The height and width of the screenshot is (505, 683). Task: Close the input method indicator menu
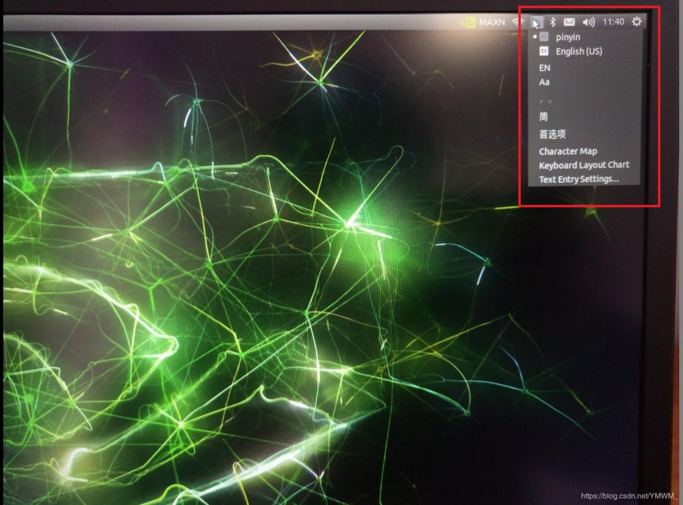[x=537, y=22]
